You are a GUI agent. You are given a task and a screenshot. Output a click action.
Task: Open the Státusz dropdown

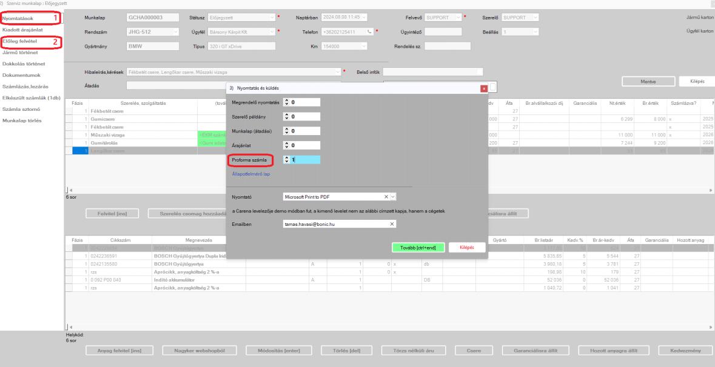pos(272,18)
